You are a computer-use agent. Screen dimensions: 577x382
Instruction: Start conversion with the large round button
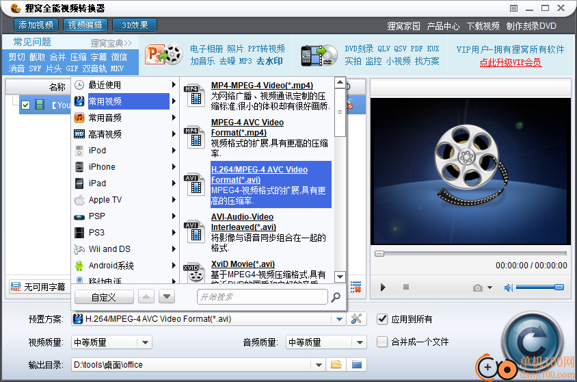(x=535, y=340)
